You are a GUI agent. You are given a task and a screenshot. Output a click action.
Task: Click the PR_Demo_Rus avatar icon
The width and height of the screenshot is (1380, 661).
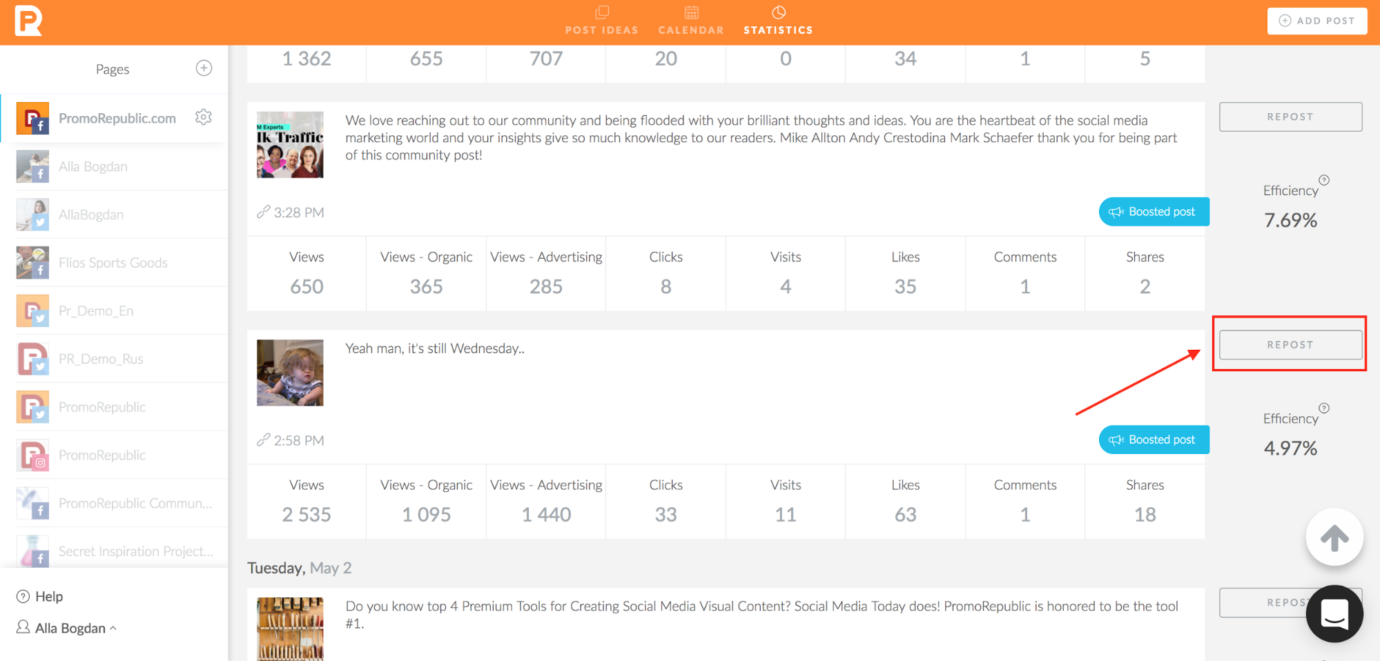pos(32,359)
